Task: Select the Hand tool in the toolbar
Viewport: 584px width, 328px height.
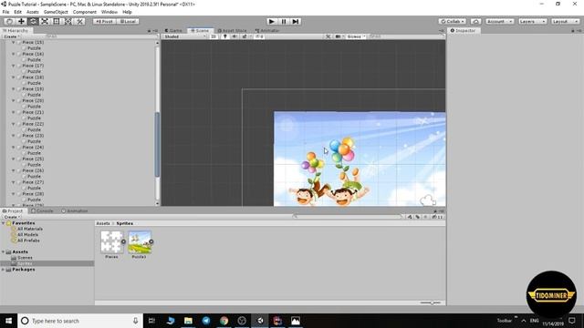Action: (9, 21)
